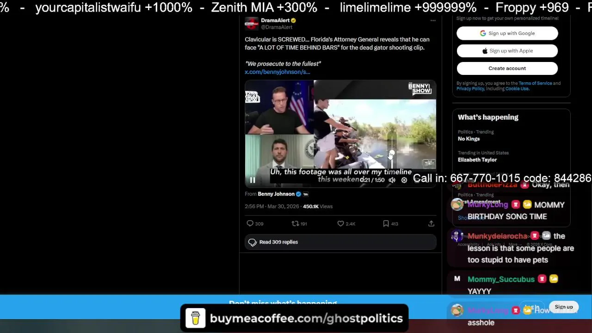Pause the Benny Johnson video

pos(253,180)
